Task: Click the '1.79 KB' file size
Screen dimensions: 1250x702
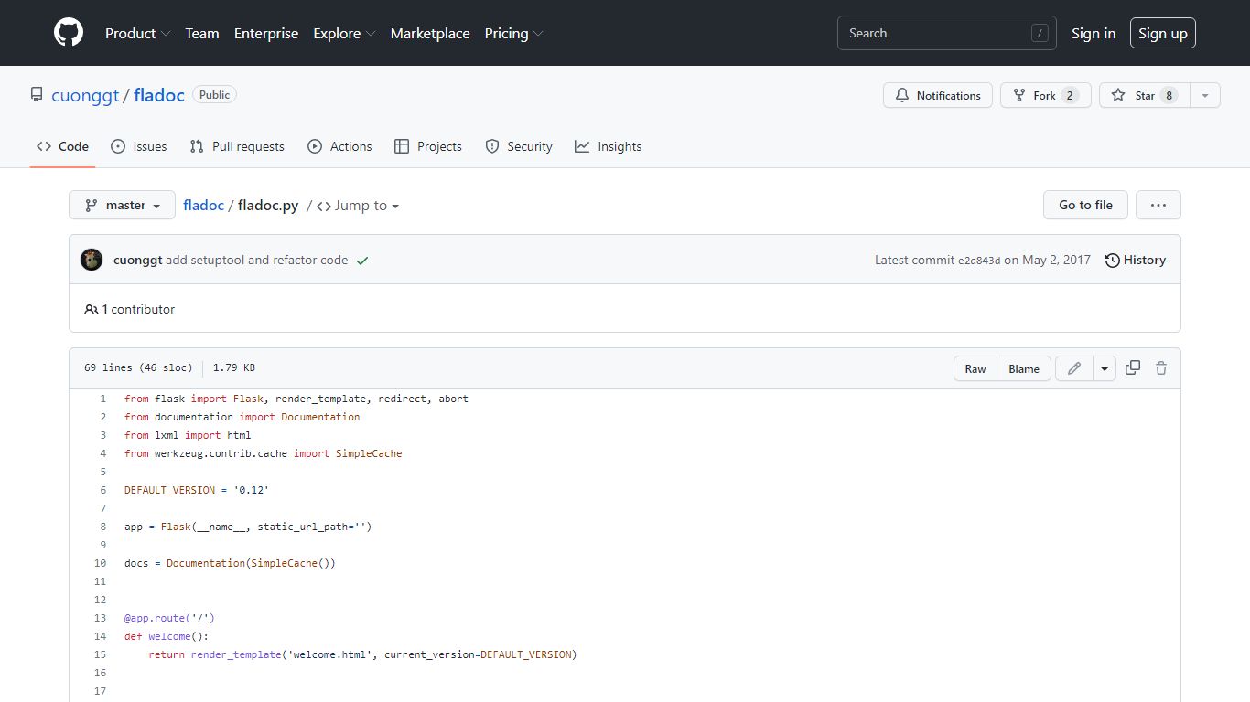Action: (x=234, y=368)
